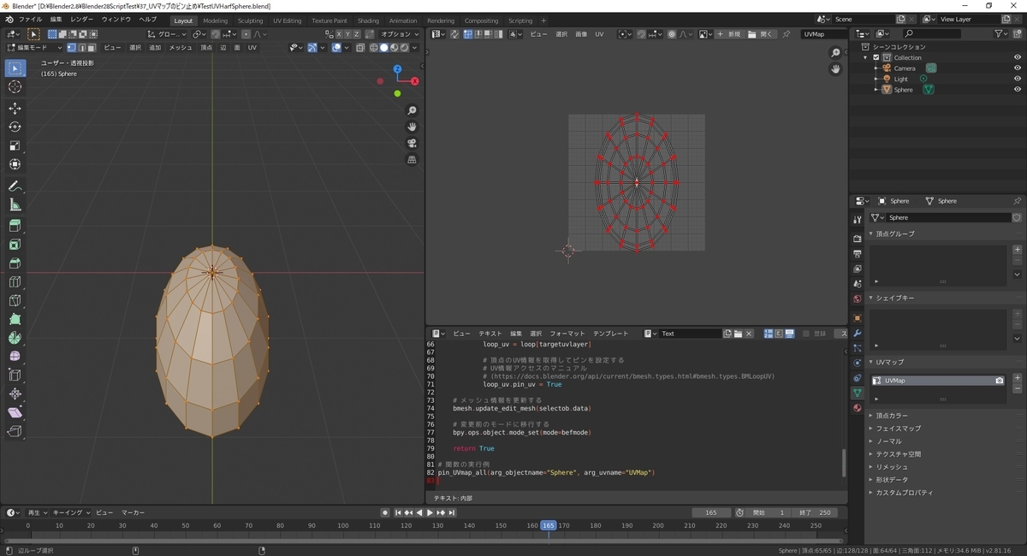
Task: Toggle visibility of Camera in outliner
Action: (x=1018, y=68)
